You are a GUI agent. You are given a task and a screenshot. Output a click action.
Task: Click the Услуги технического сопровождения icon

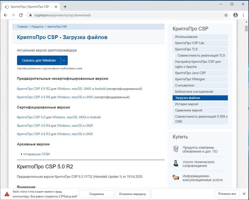[176, 163]
